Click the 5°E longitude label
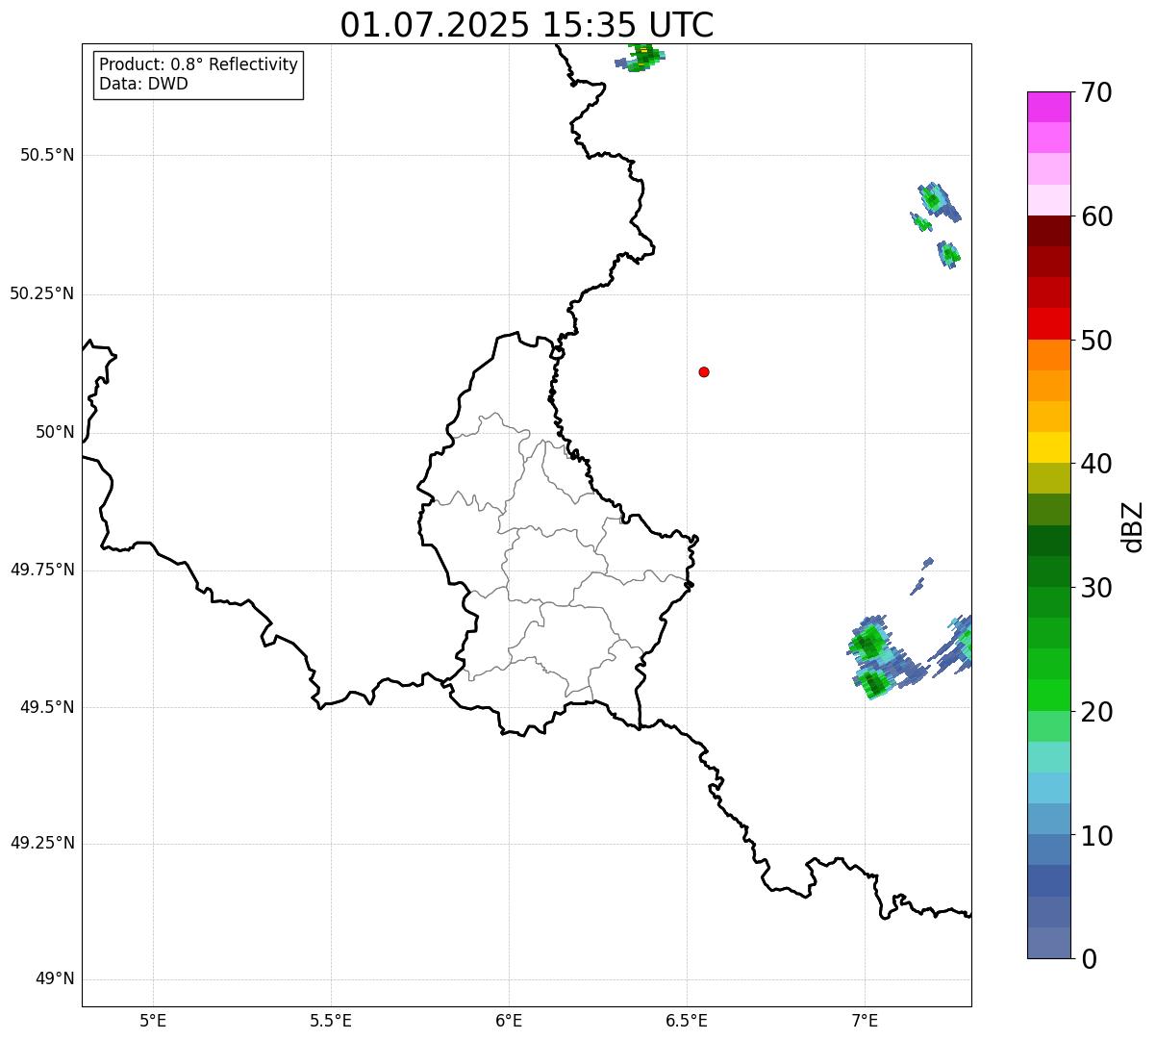The height and width of the screenshot is (1040, 1156). [153, 1020]
